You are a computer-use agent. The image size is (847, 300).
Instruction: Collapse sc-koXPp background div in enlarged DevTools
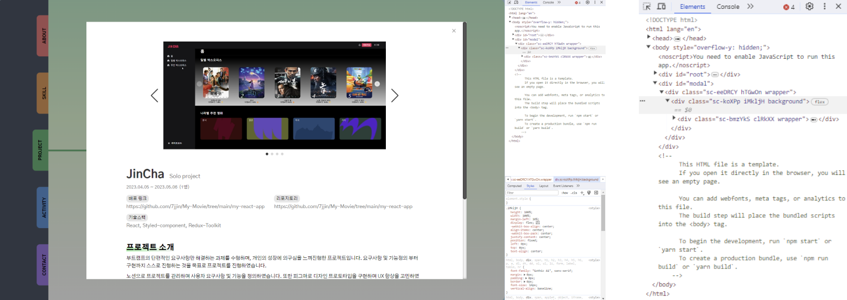668,101
